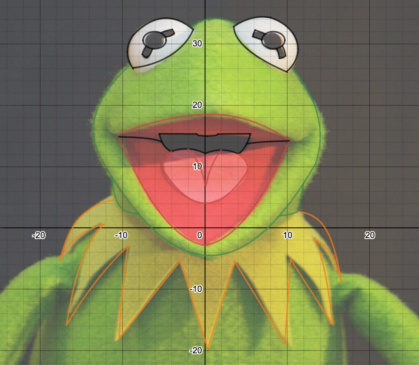
Task: Click the y-axis label 20 above the mouth
Action: tap(197, 105)
